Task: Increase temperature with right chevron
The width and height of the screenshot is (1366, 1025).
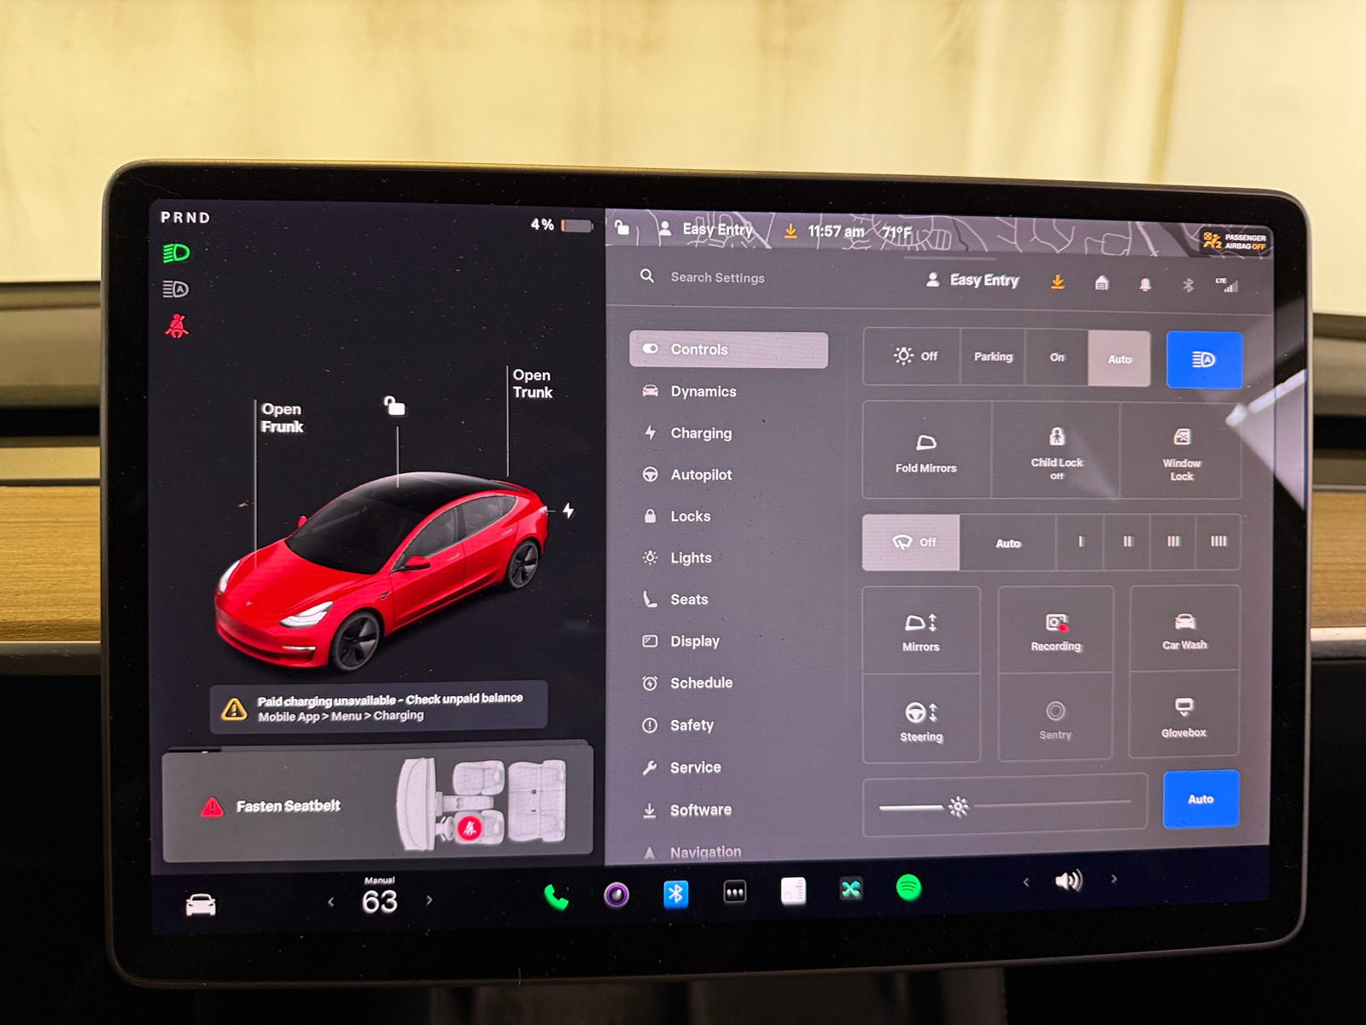Action: (x=429, y=899)
